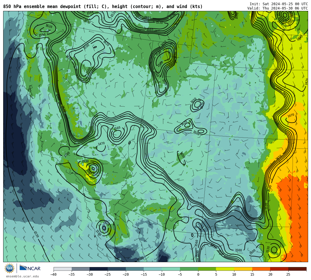Pick the mint -10 to -5 colorbar segment

tap(171, 269)
